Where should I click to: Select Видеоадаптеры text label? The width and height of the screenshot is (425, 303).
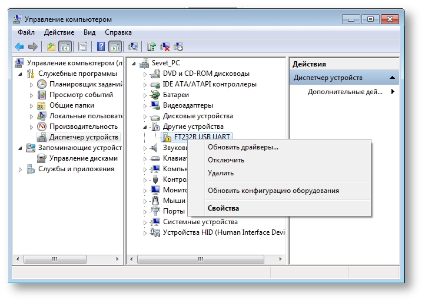pyautogui.click(x=188, y=105)
